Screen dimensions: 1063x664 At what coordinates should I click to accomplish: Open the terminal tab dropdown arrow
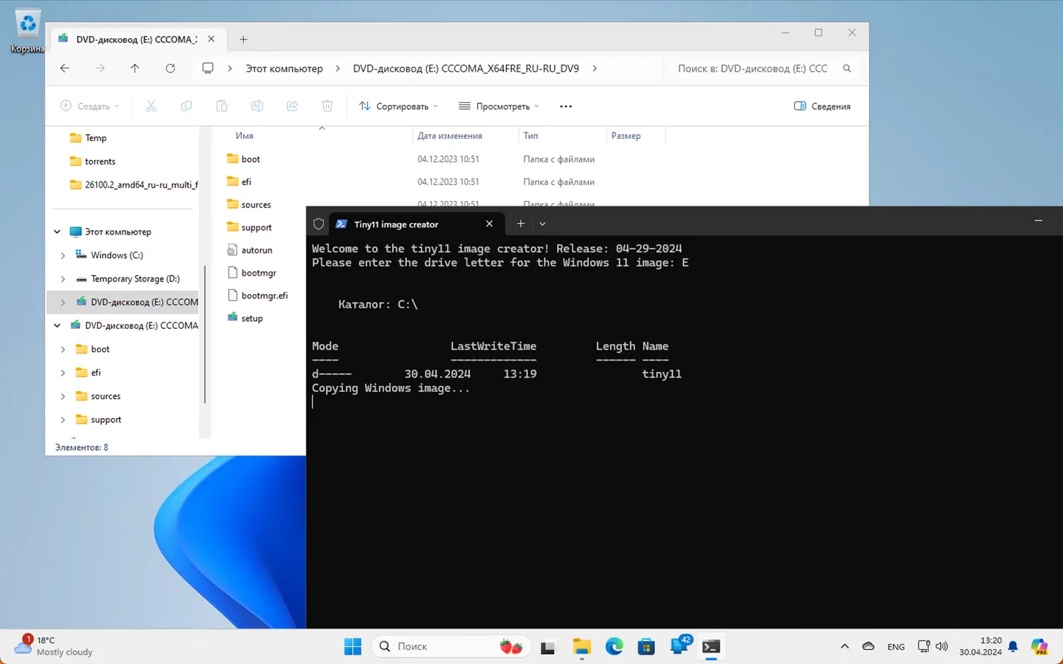tap(542, 224)
